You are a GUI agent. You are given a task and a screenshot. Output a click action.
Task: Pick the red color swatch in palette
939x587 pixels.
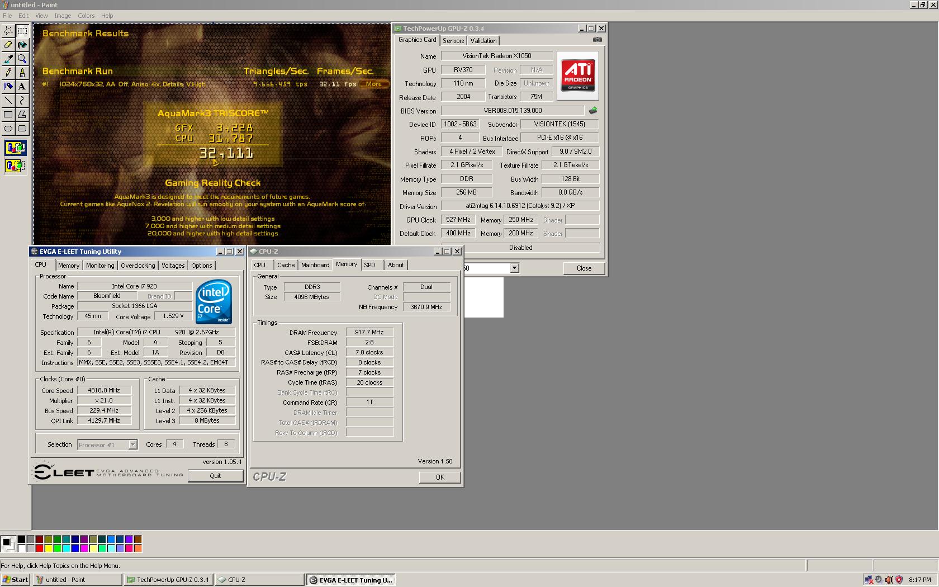[x=39, y=548]
